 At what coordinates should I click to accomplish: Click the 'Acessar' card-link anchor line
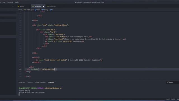[65, 42]
